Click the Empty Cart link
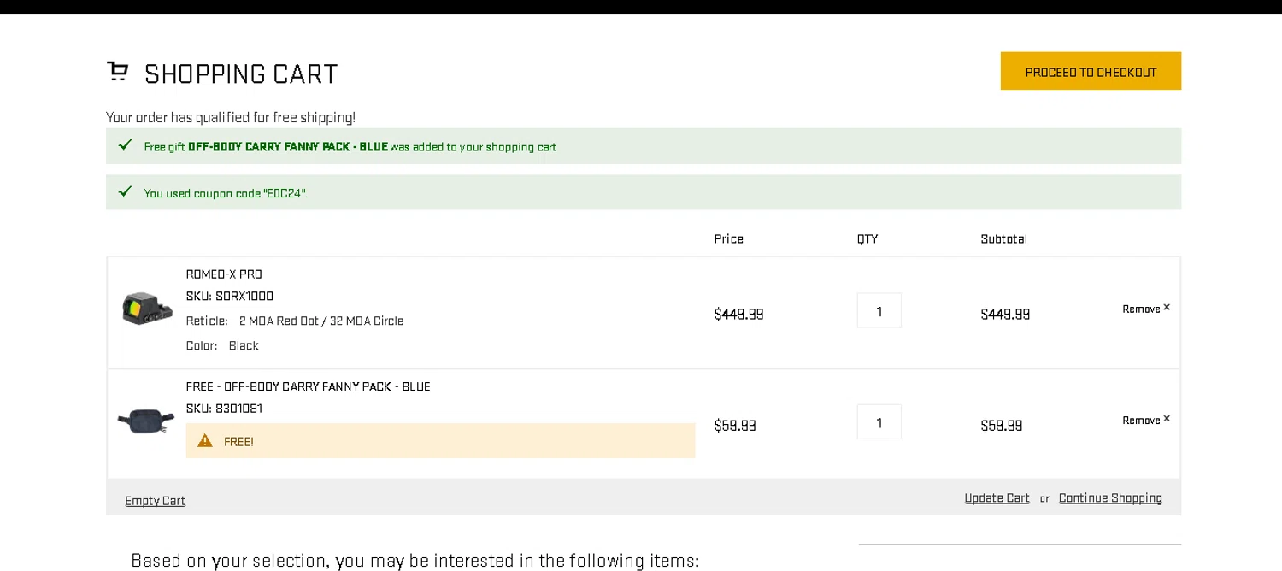 pos(155,501)
